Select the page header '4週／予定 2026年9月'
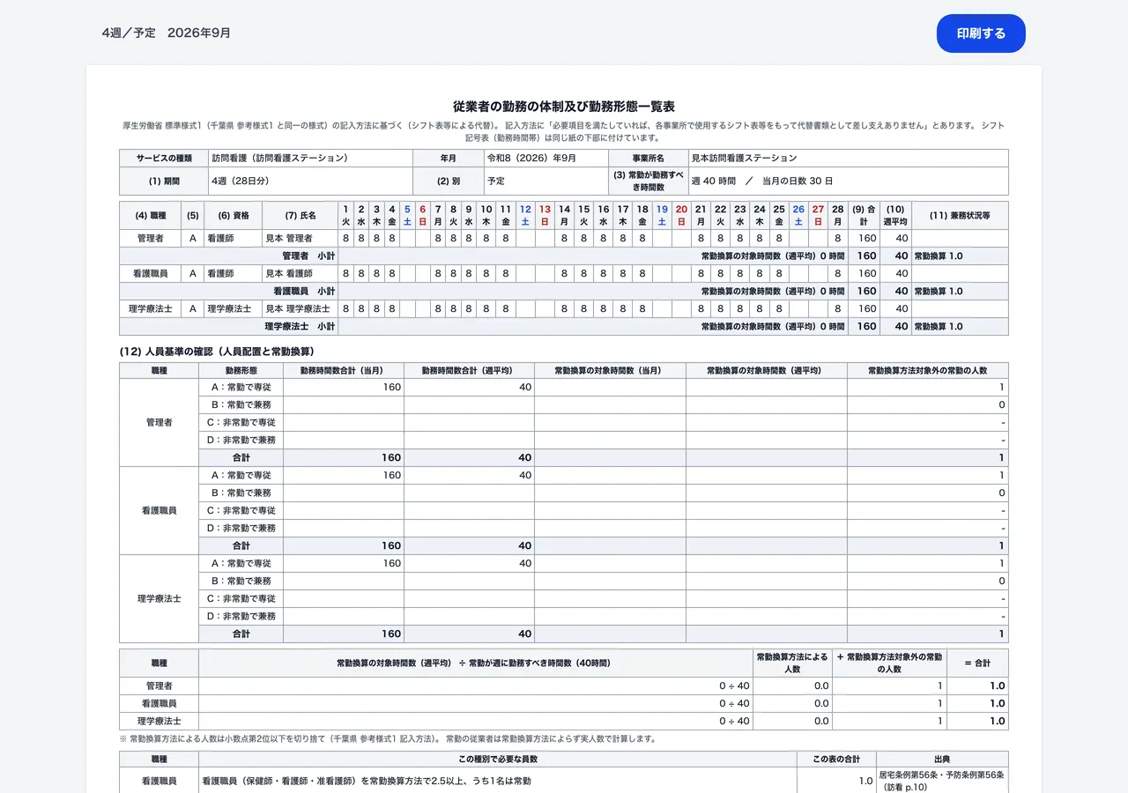Viewport: 1128px width, 793px height. click(167, 33)
